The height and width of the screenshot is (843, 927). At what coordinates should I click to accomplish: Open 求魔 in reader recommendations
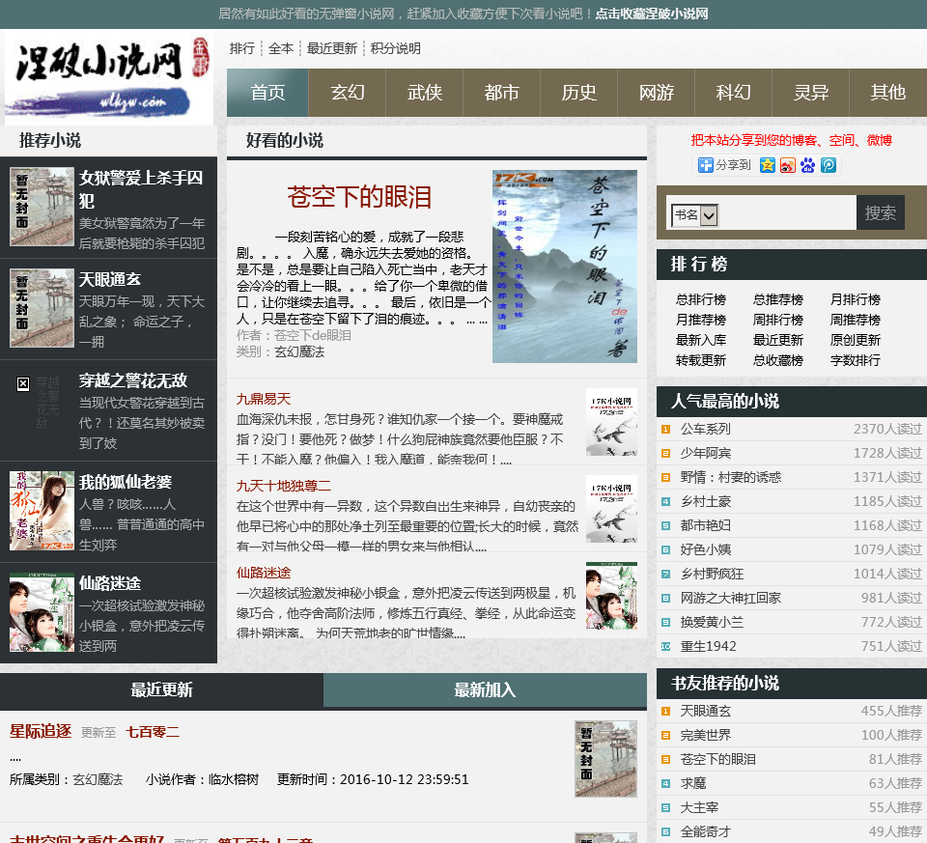click(693, 784)
